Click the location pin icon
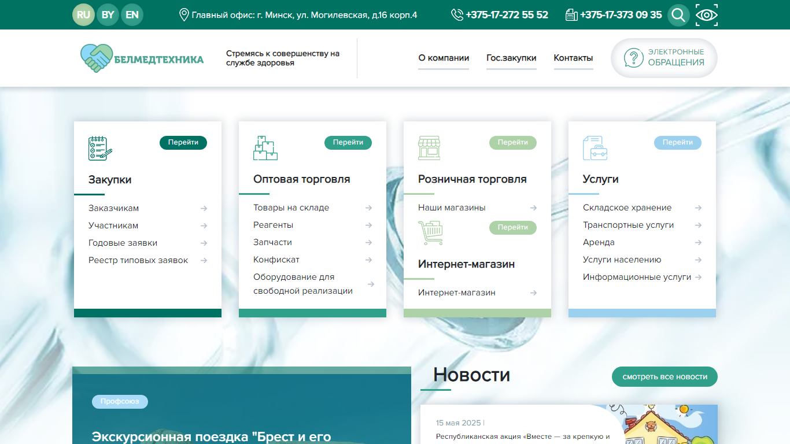Image resolution: width=790 pixels, height=444 pixels. click(x=184, y=14)
